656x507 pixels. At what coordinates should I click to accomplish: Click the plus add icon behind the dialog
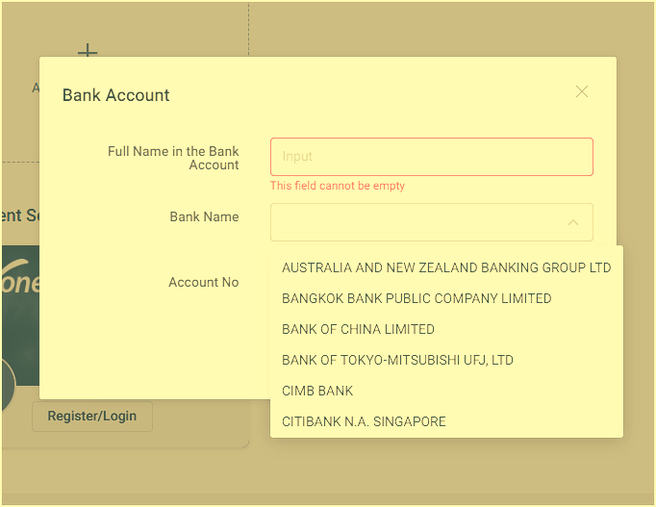88,50
